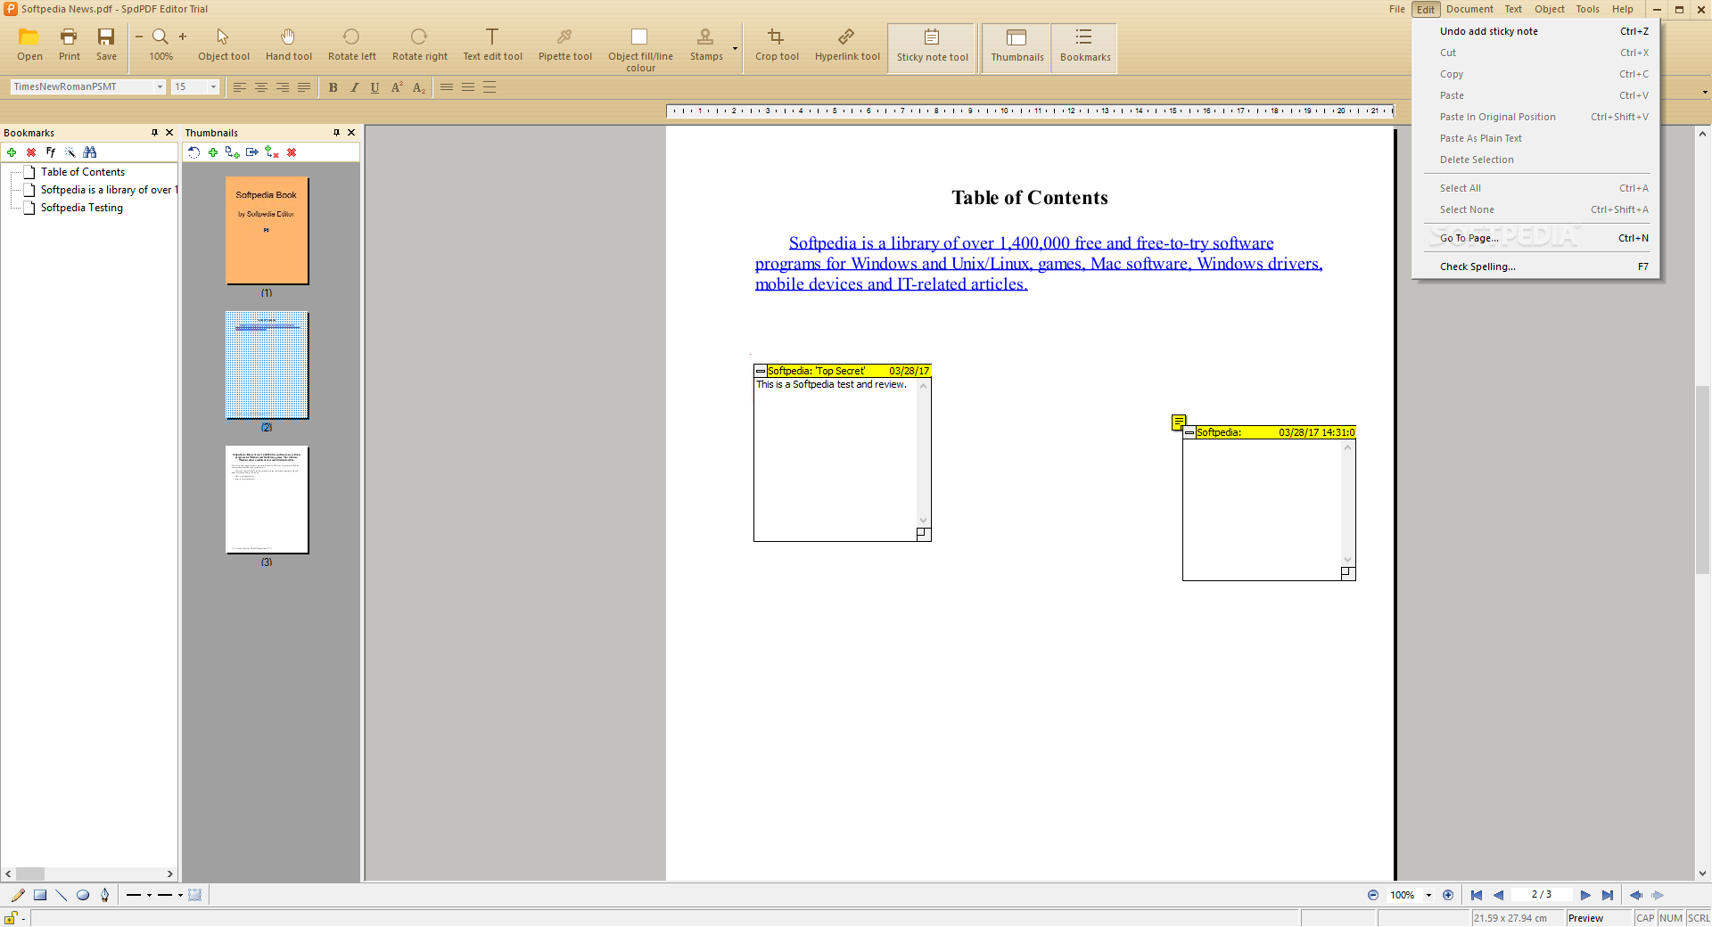Toggle Italic formatting
The width and height of the screenshot is (1712, 927).
[x=354, y=87]
